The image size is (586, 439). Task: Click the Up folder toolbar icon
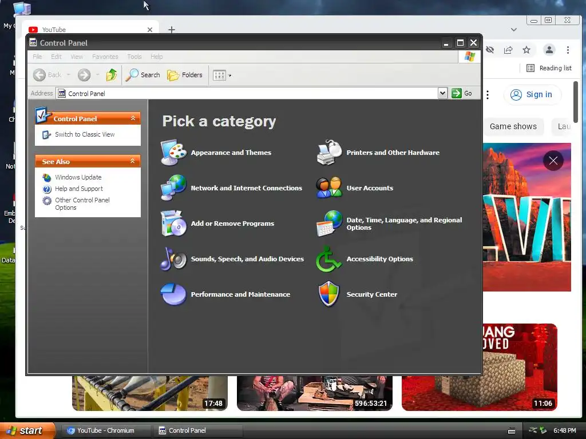(x=112, y=75)
